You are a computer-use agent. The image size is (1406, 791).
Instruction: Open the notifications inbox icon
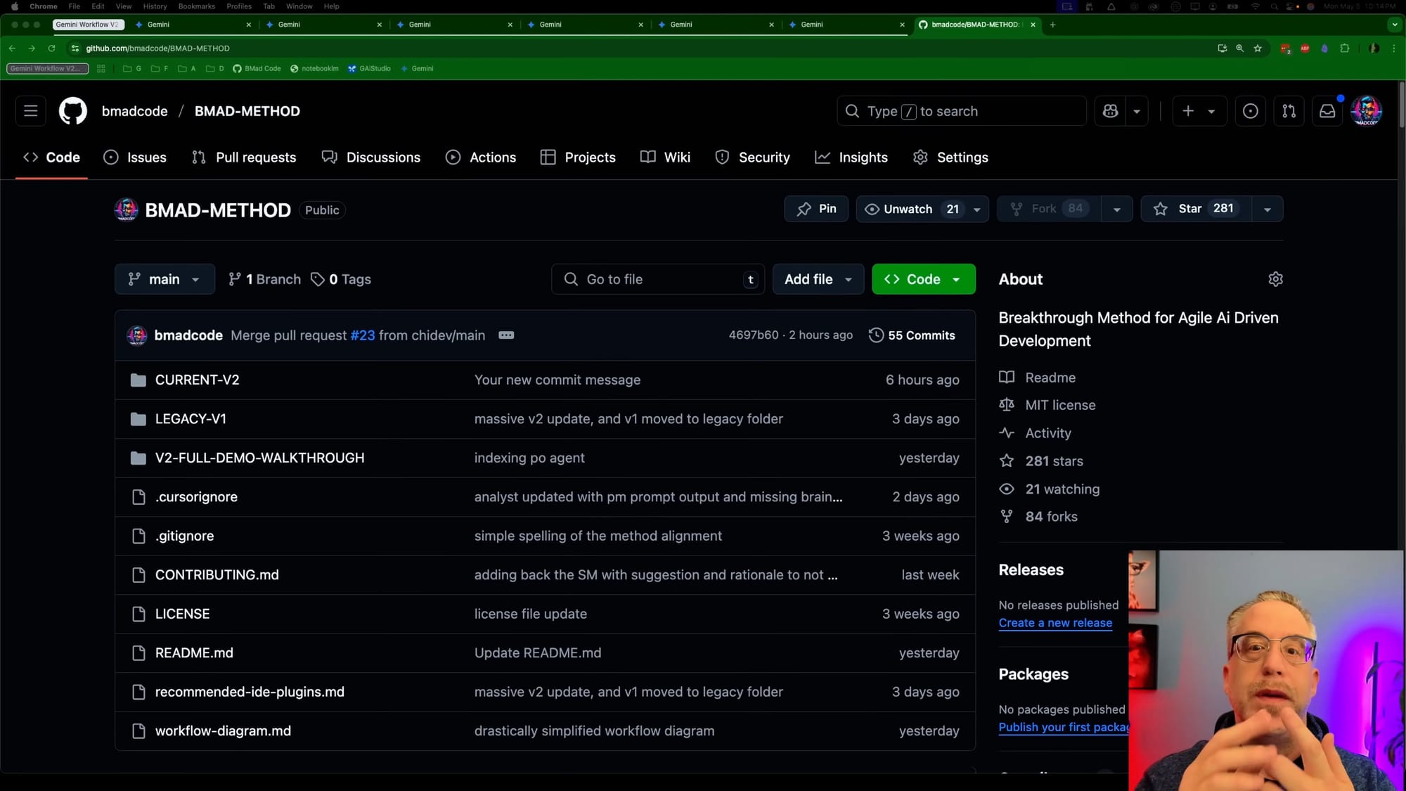click(x=1327, y=111)
